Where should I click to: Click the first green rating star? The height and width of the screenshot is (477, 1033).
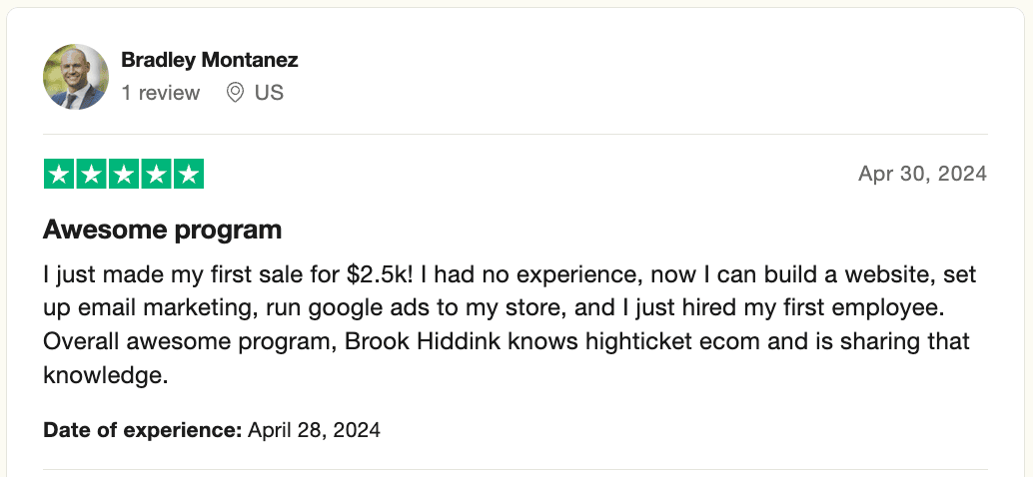[59, 175]
